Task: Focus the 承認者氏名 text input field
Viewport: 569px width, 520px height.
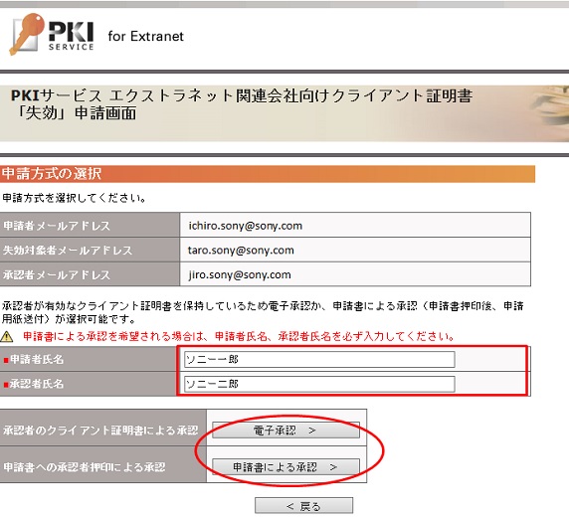Action: point(319,384)
